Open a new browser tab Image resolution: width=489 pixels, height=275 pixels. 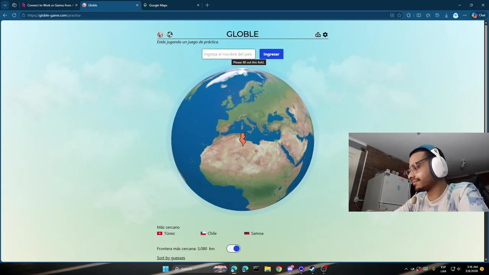[207, 5]
